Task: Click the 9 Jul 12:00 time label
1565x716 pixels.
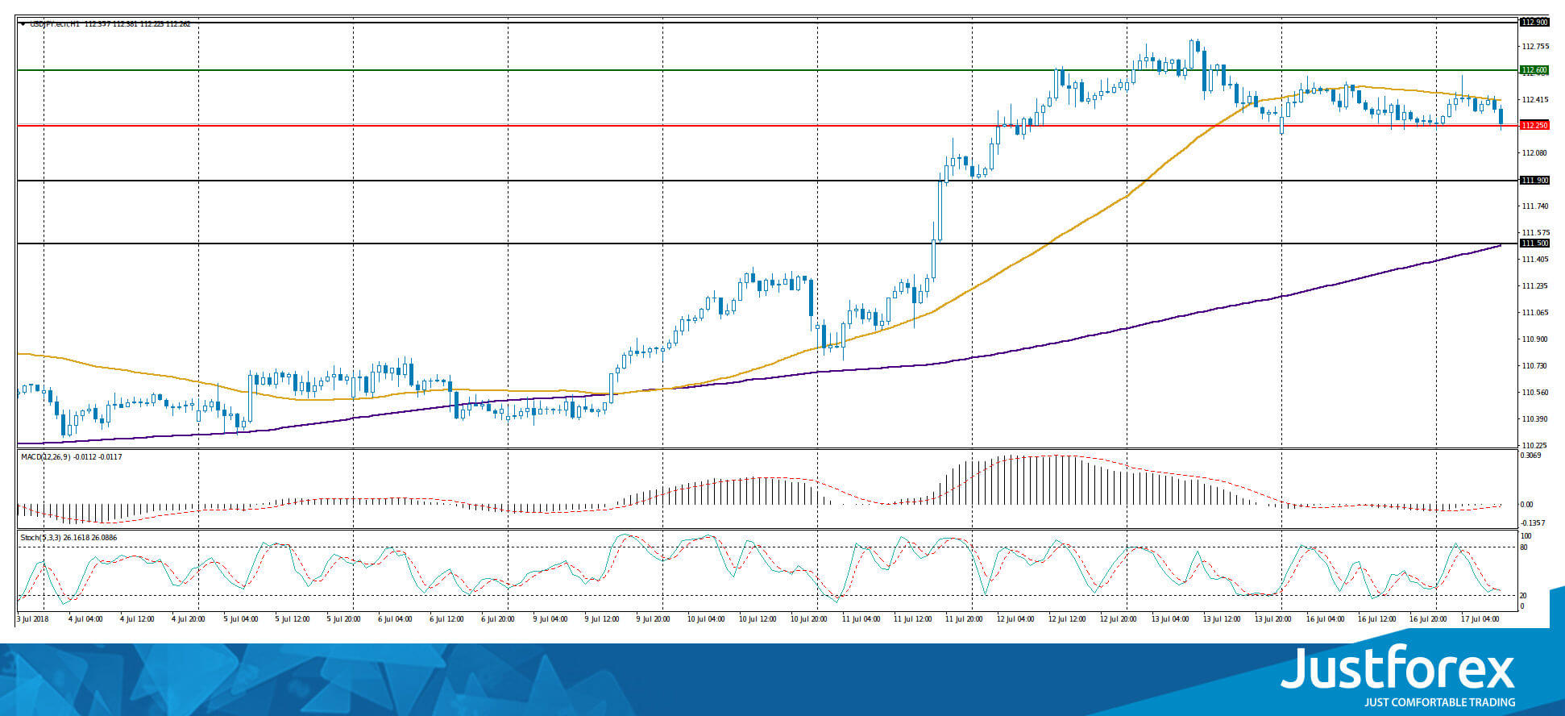Action: point(601,619)
